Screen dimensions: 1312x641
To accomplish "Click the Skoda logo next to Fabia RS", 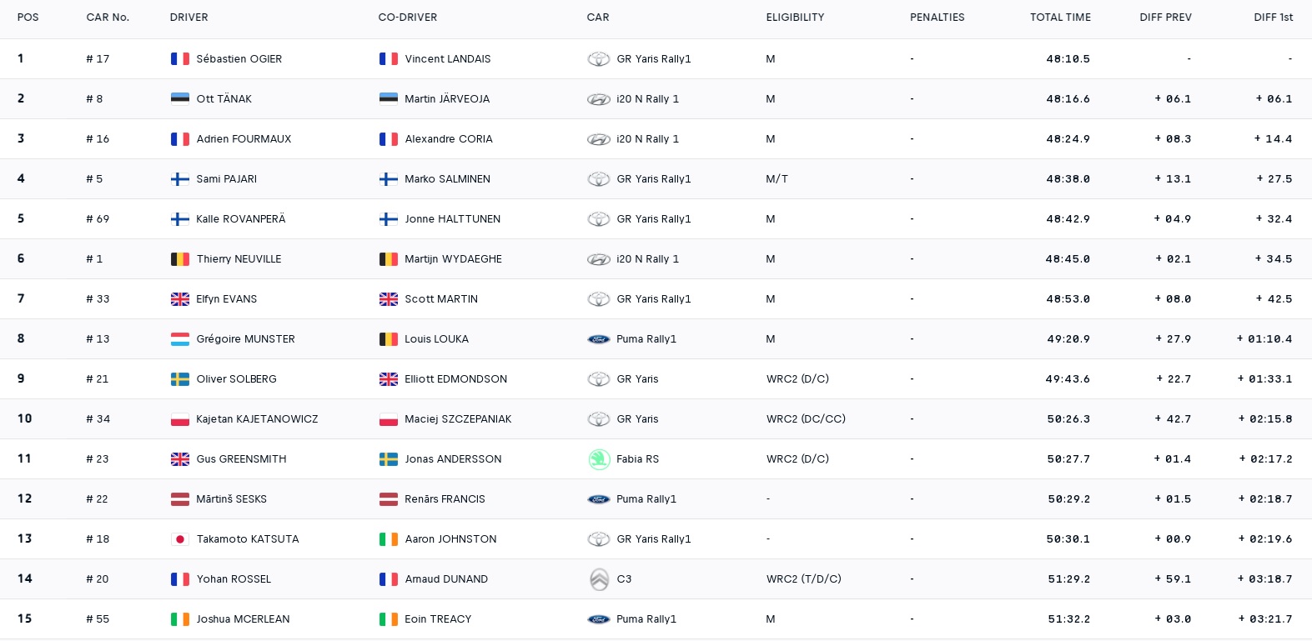I will tap(599, 459).
